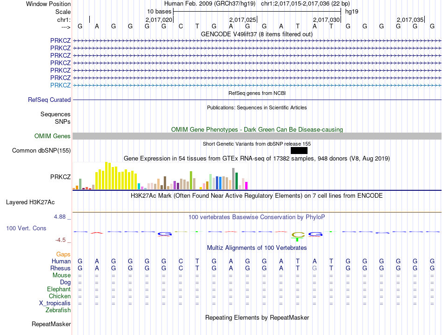The image size is (442, 335).
Task: Click the RepeatMasker track label
Action: [51, 324]
